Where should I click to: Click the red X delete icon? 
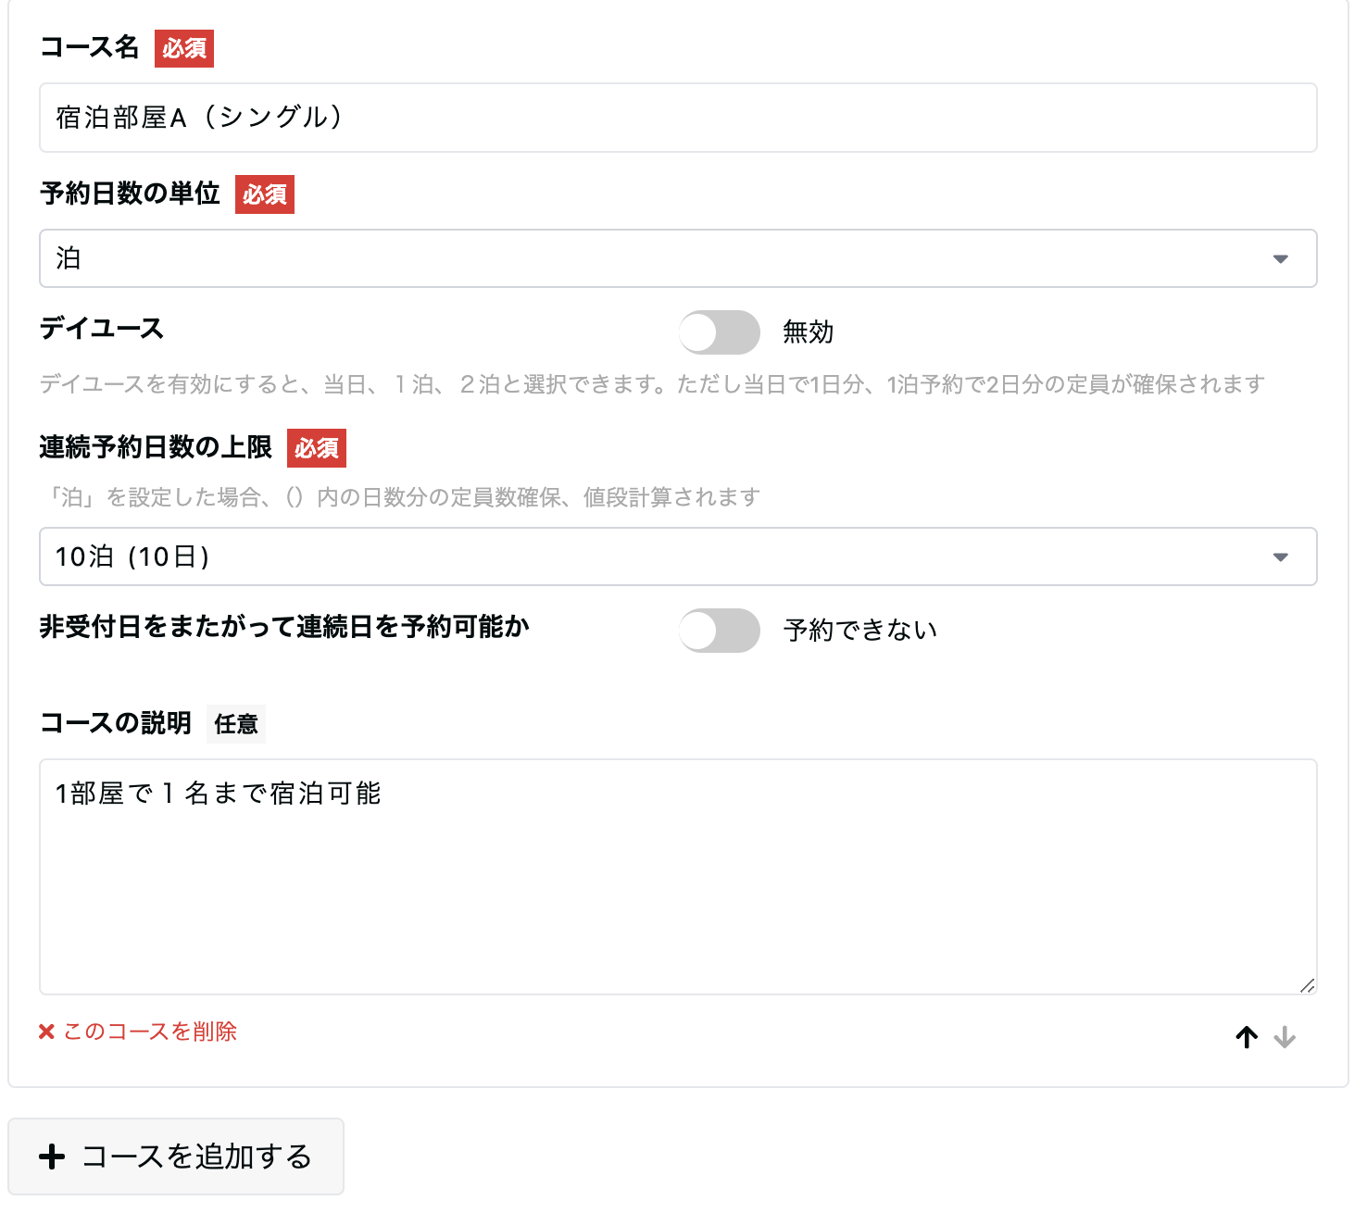45,1031
